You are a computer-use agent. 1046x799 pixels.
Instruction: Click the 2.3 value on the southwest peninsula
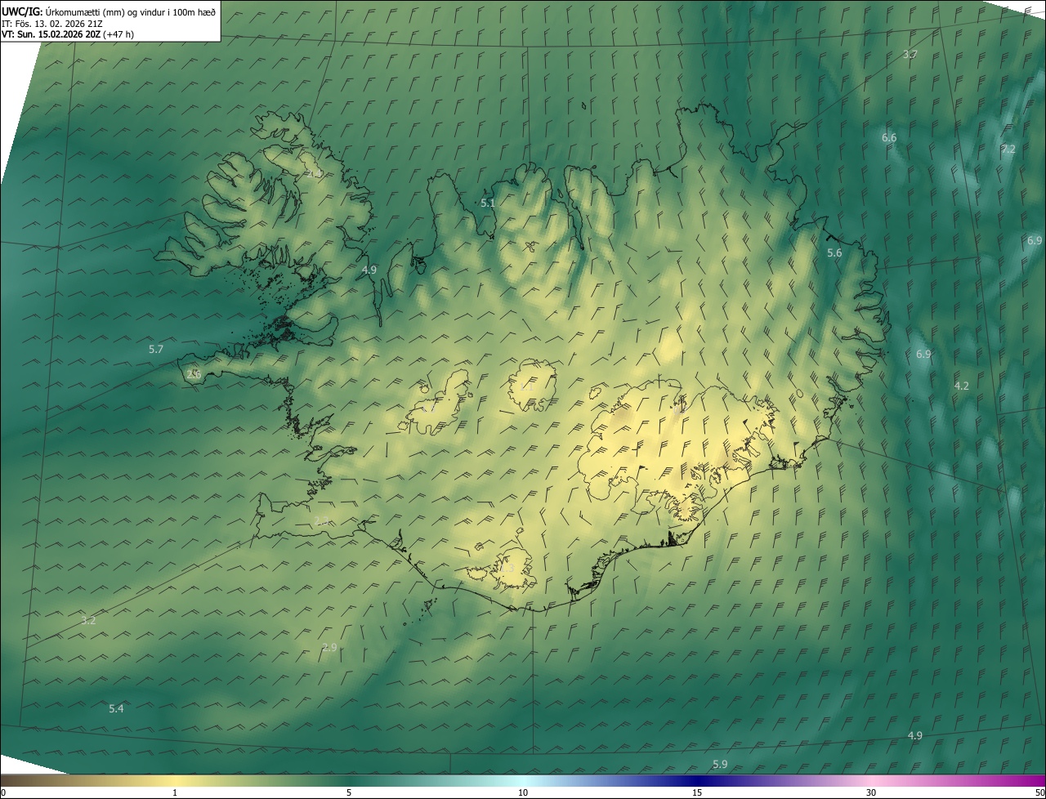(322, 521)
